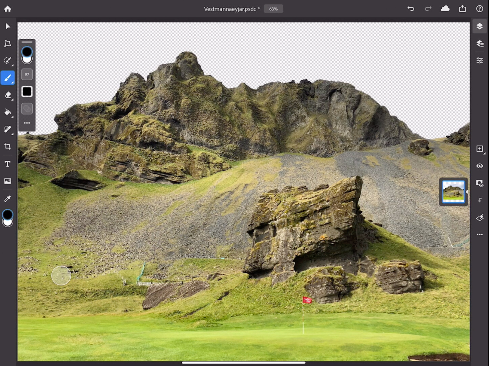Pick a color with the Eyedropper tool

(8, 198)
